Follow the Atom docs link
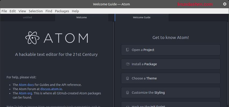This screenshot has width=229, height=107. pos(26,85)
